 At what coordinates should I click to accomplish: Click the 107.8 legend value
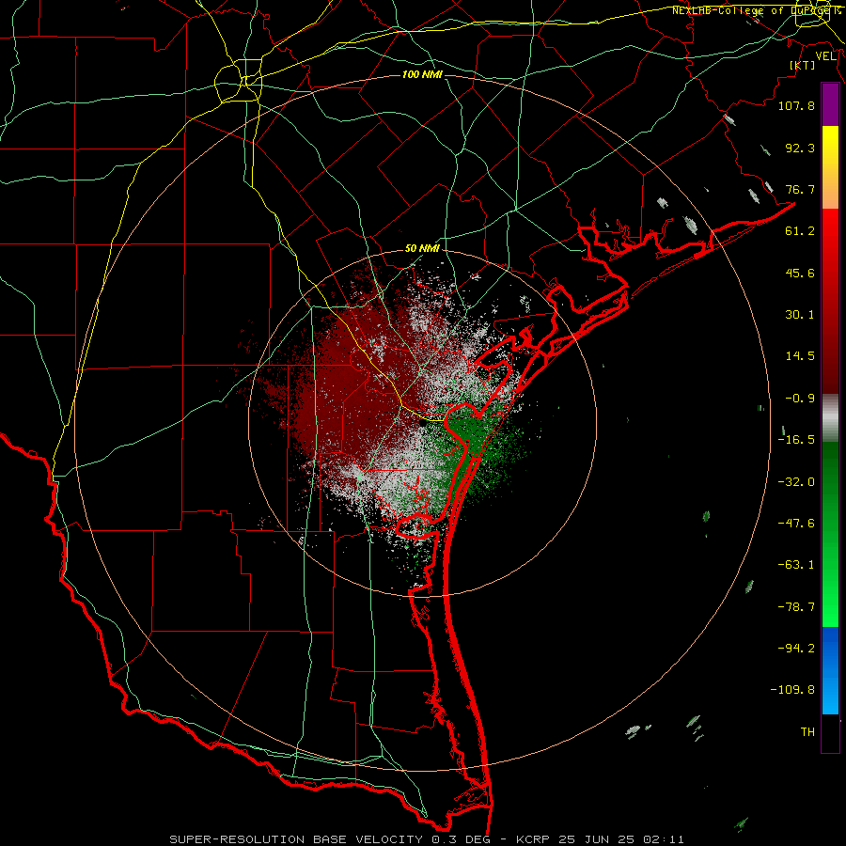coord(796,105)
